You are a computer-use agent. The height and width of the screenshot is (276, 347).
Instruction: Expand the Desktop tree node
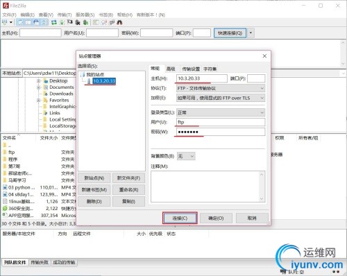coord(39,81)
